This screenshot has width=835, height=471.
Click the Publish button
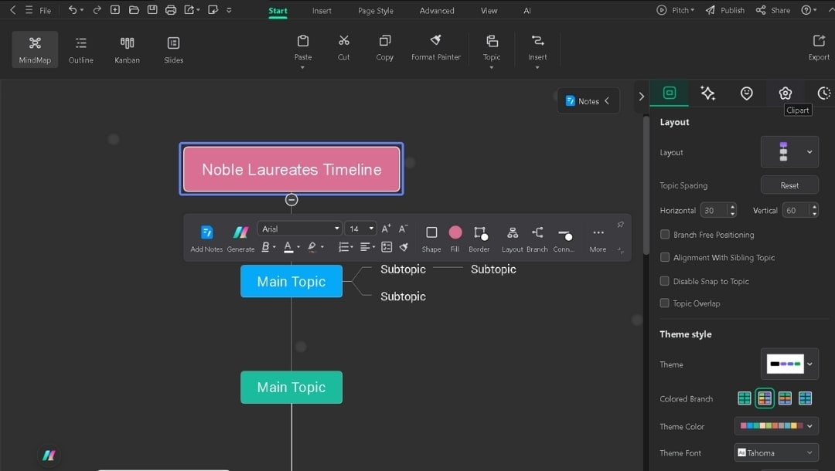(x=724, y=10)
